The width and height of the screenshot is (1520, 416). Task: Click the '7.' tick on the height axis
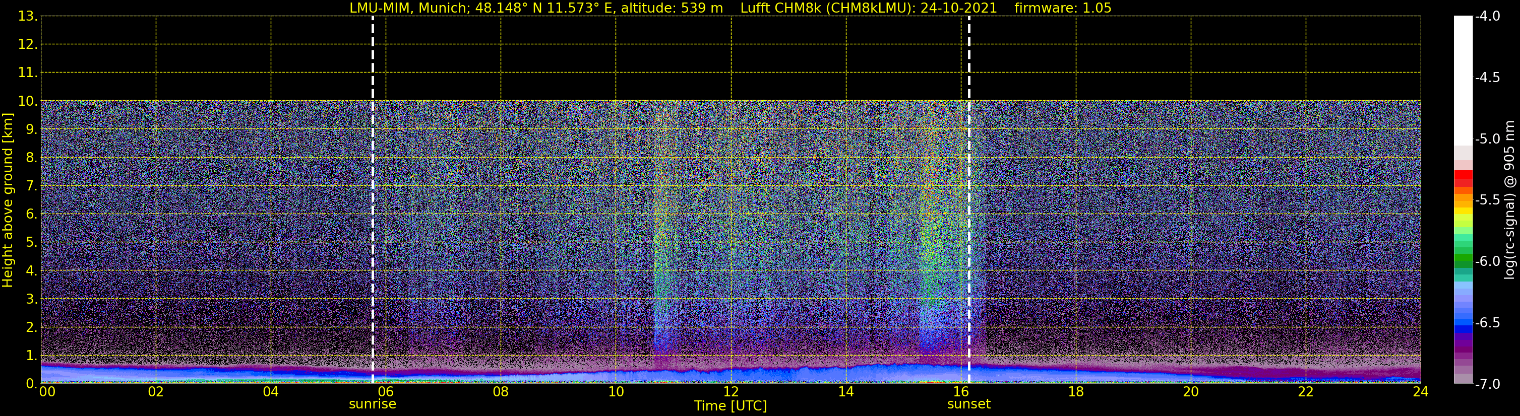(31, 186)
